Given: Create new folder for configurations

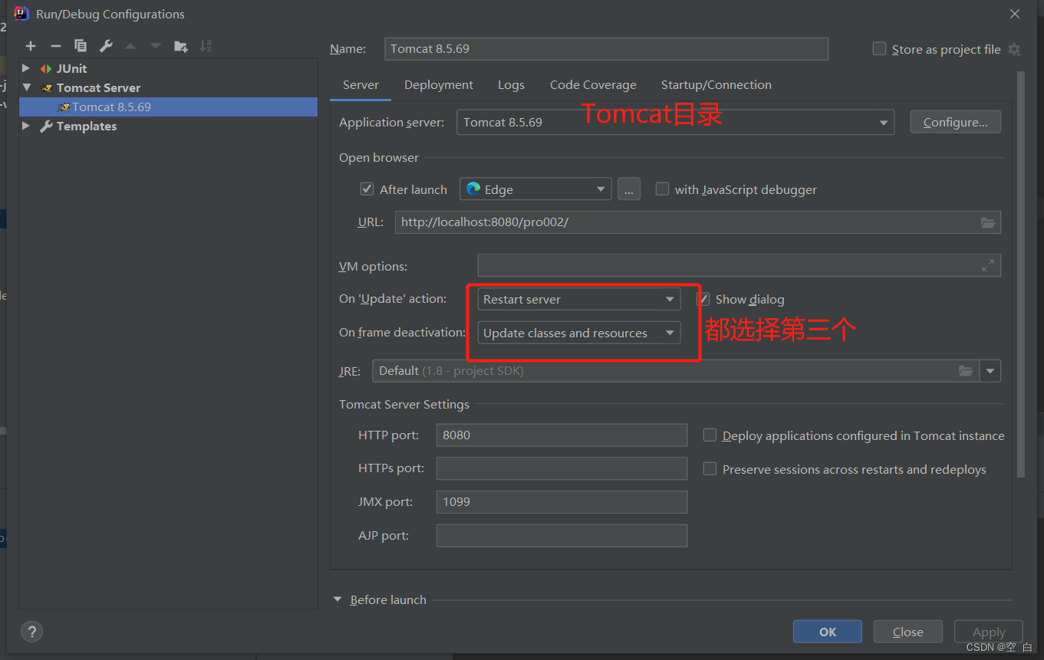Looking at the screenshot, I should tap(181, 46).
